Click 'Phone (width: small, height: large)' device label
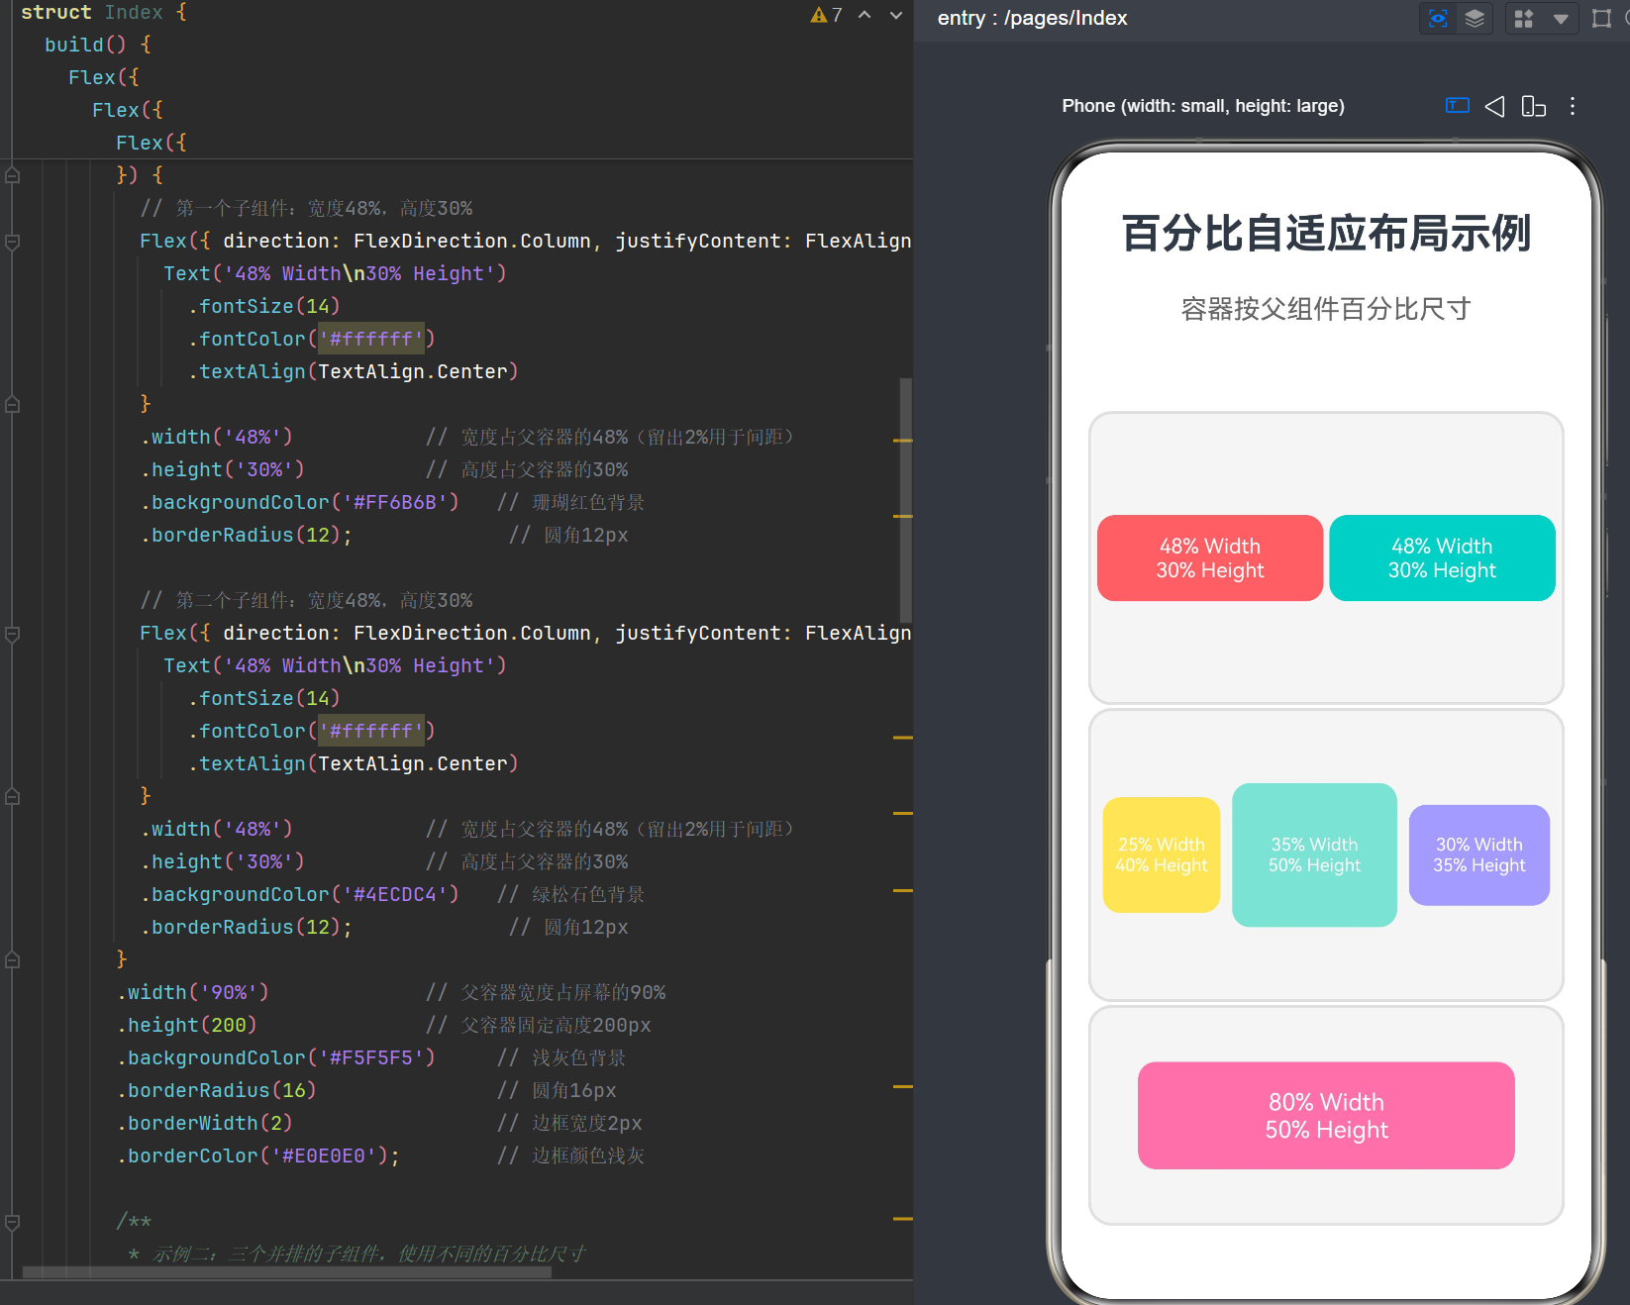Image resolution: width=1630 pixels, height=1305 pixels. pyautogui.click(x=1203, y=106)
